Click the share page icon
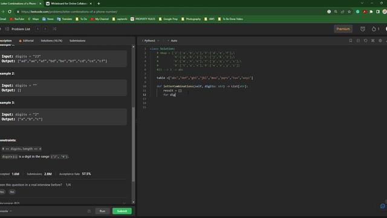The image size is (387, 218). (x=342, y=12)
